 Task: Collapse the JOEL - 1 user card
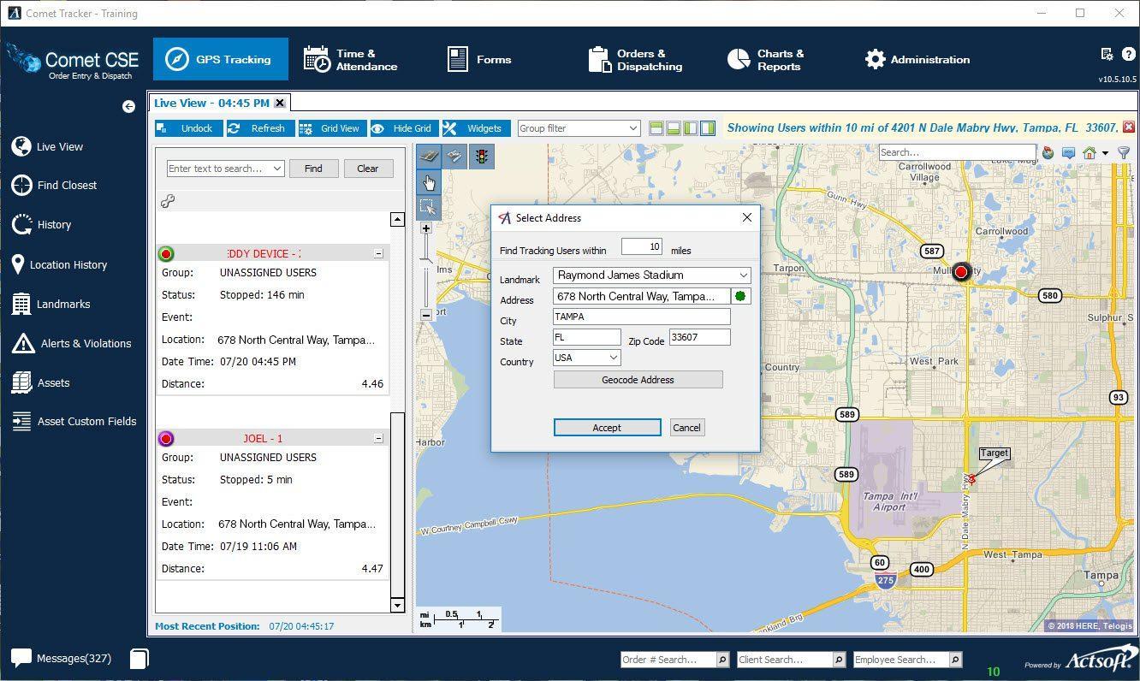point(378,438)
